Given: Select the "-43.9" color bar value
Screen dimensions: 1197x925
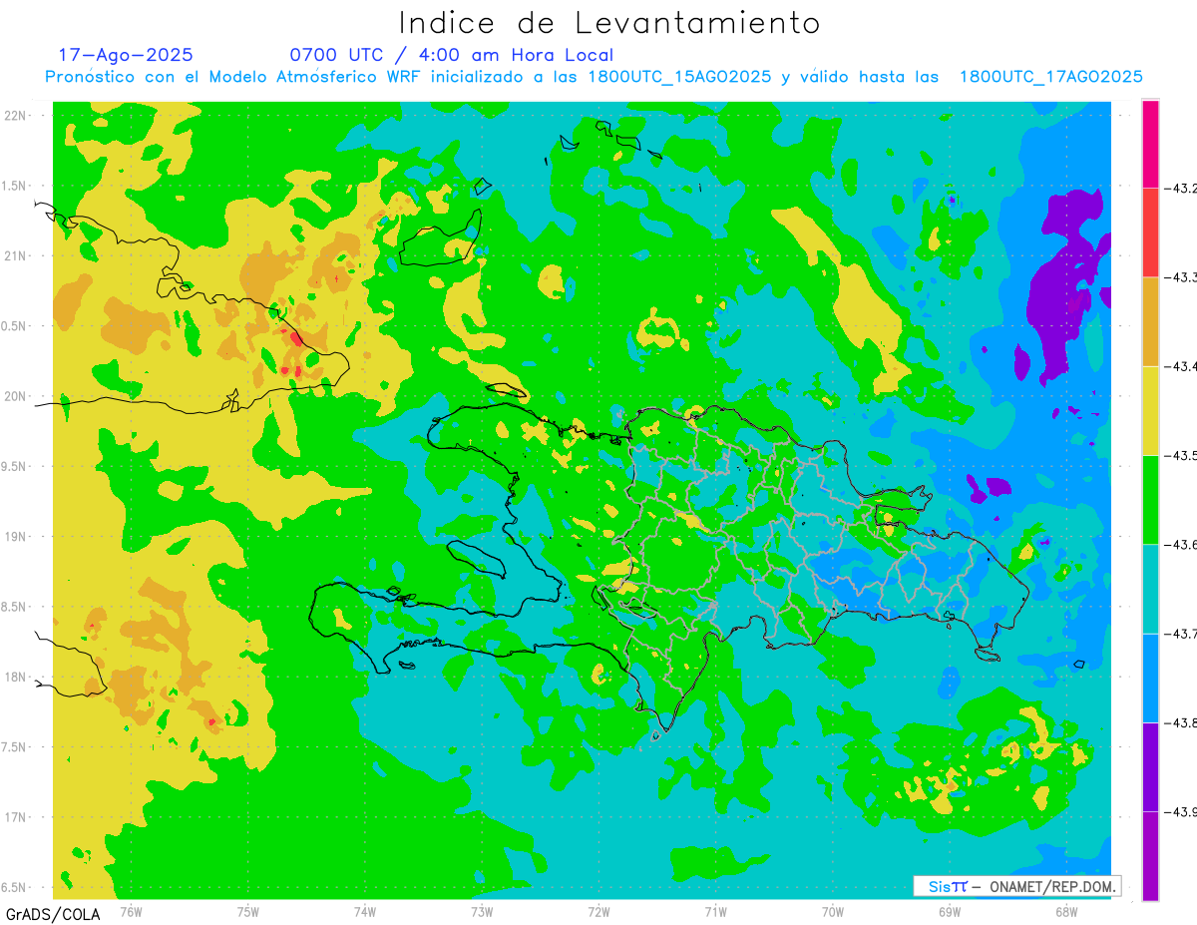Looking at the screenshot, I should click(1182, 812).
